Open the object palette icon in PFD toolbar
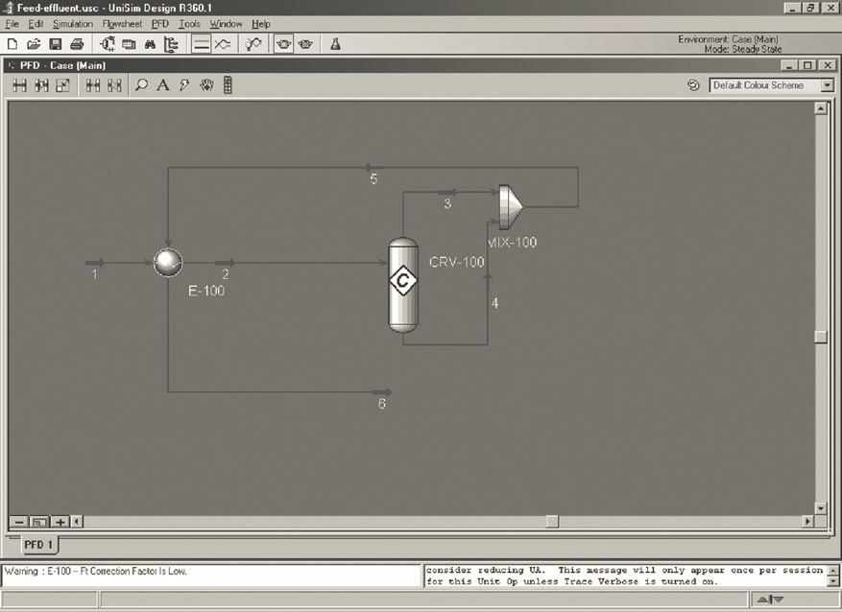Viewport: 842px width, 612px height. pos(228,85)
